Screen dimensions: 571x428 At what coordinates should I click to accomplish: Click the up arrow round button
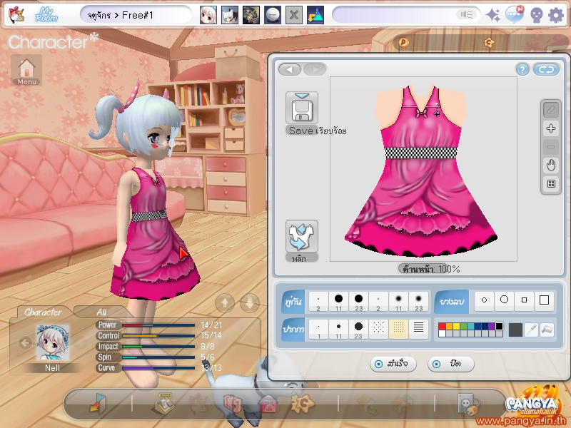pos(225,302)
